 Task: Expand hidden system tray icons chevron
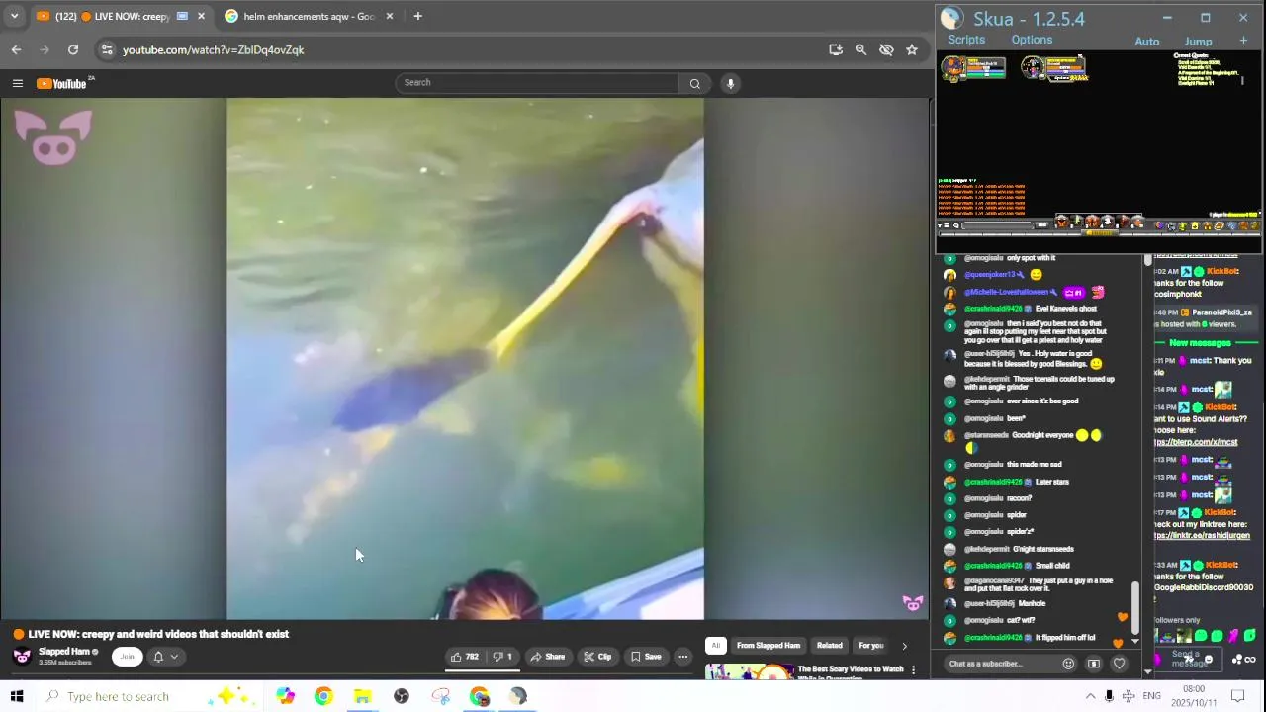click(1090, 696)
